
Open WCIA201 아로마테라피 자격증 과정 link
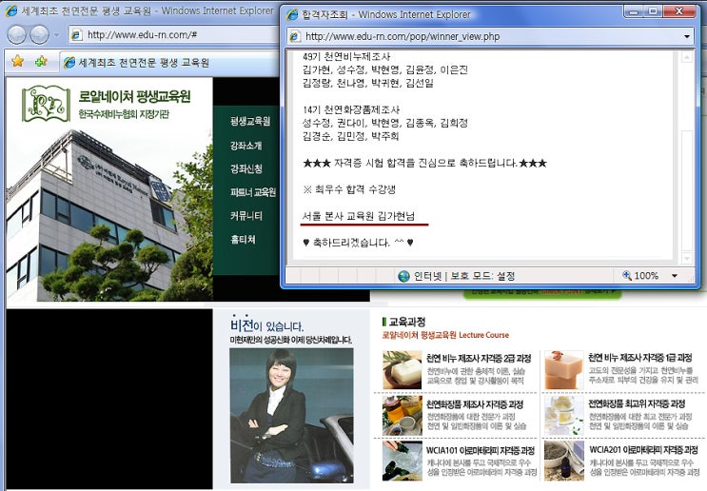pos(643,449)
